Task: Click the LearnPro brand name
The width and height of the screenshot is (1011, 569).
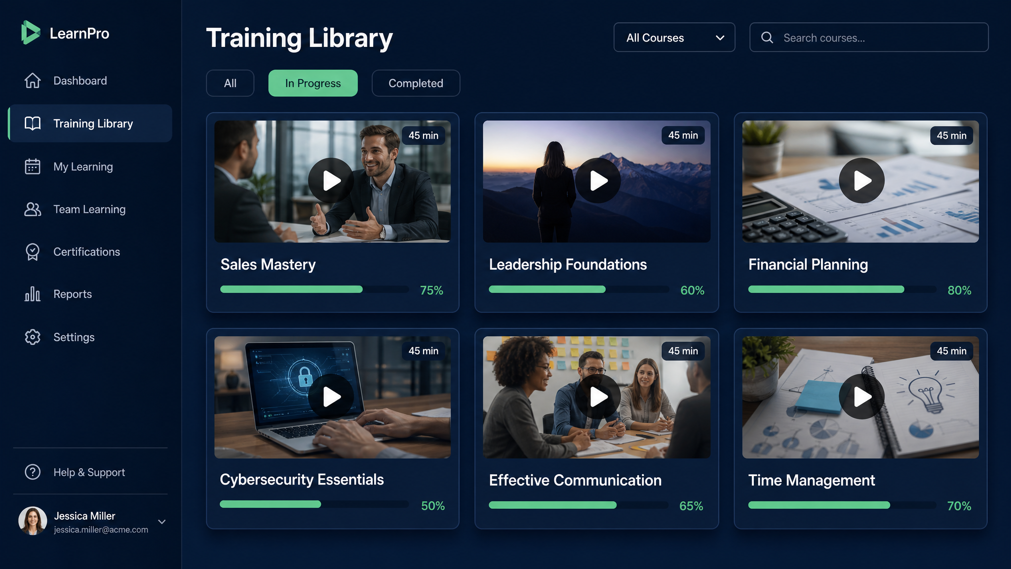Action: (x=79, y=33)
